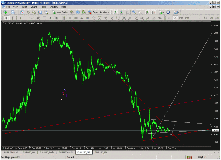
Task: Open the arrows objects dropdown
Action: (161, 18)
